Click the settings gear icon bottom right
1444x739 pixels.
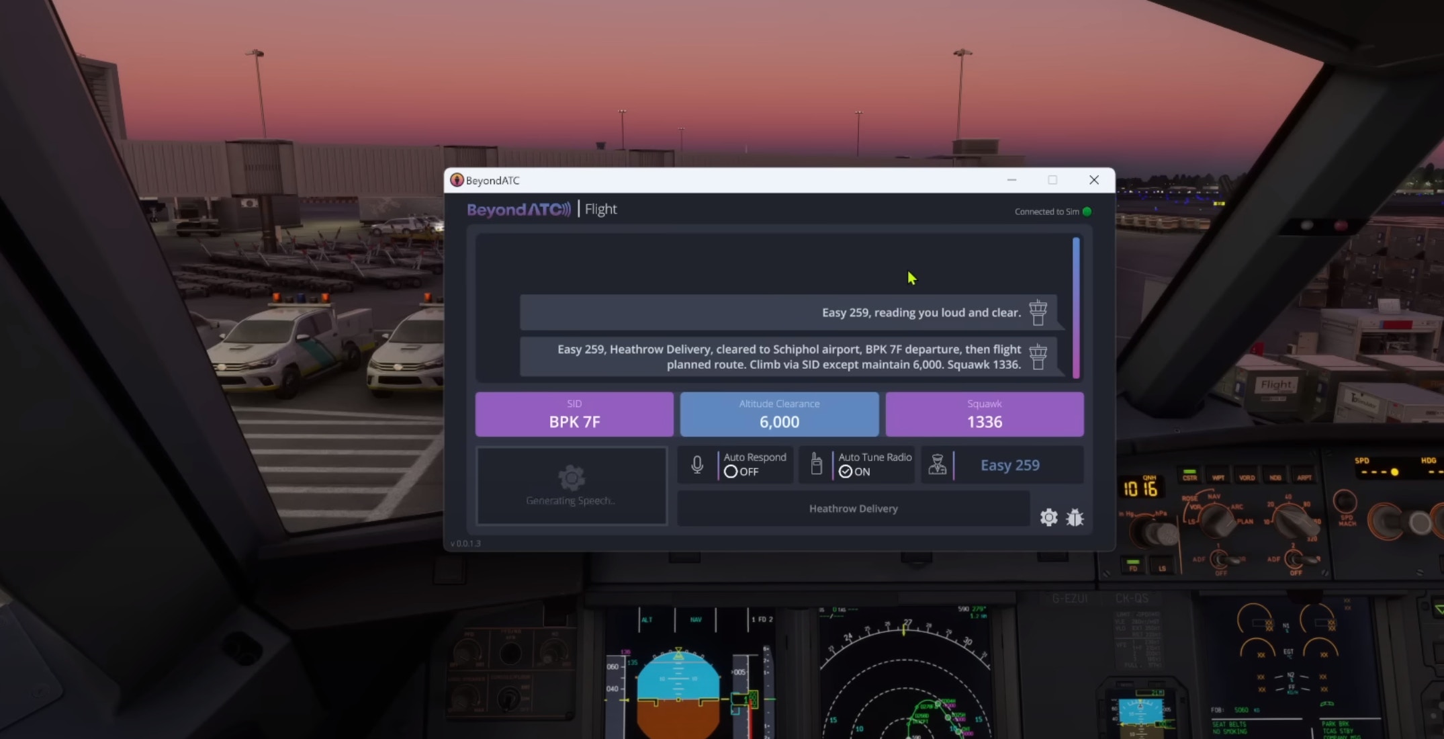pyautogui.click(x=1048, y=517)
